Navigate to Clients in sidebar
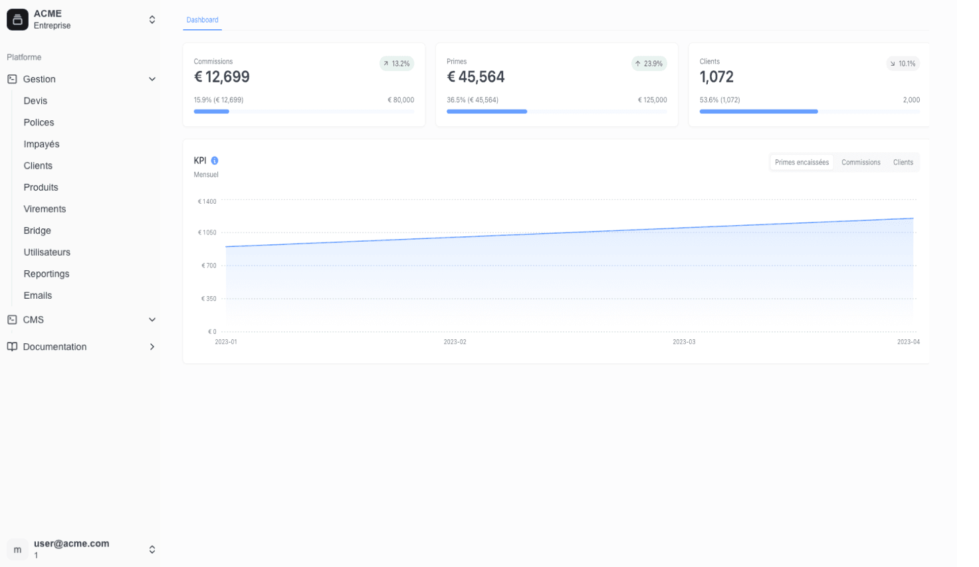 coord(38,165)
